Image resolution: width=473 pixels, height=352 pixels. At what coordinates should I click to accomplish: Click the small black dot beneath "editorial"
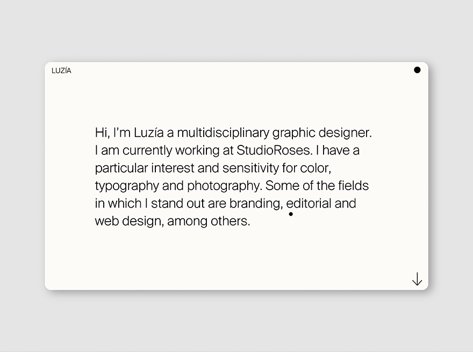coord(291,214)
